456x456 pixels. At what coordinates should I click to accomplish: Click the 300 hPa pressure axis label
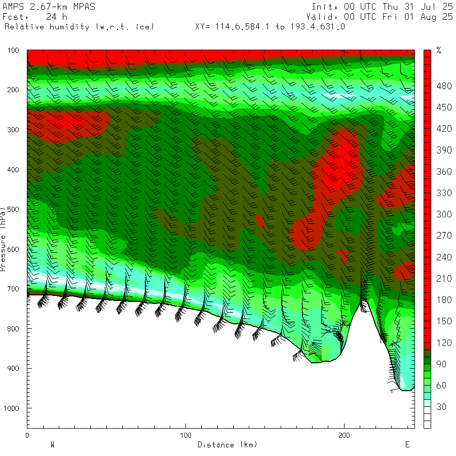point(13,130)
